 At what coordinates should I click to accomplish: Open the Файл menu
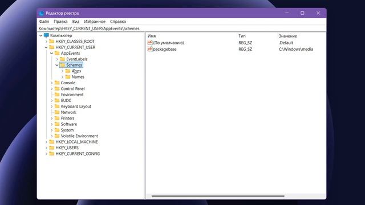[44, 22]
